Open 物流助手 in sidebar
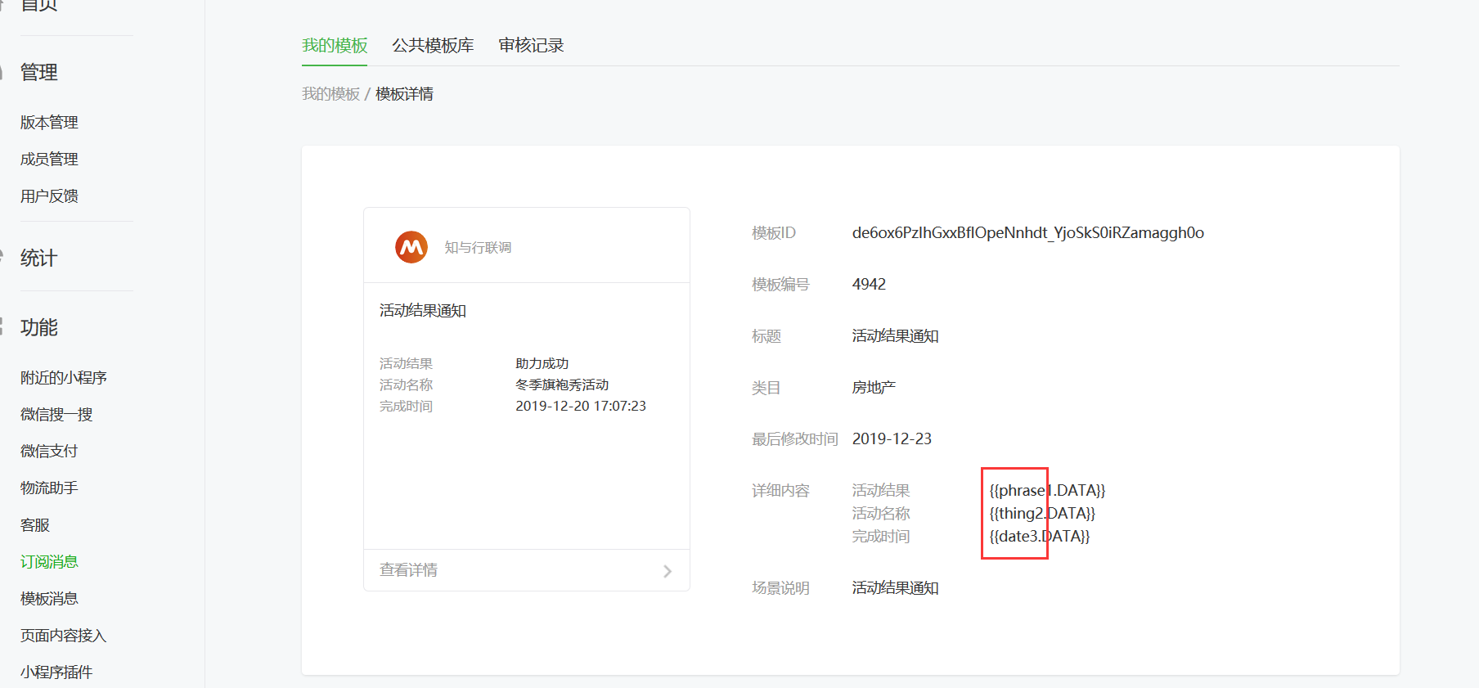The image size is (1479, 688). click(49, 488)
